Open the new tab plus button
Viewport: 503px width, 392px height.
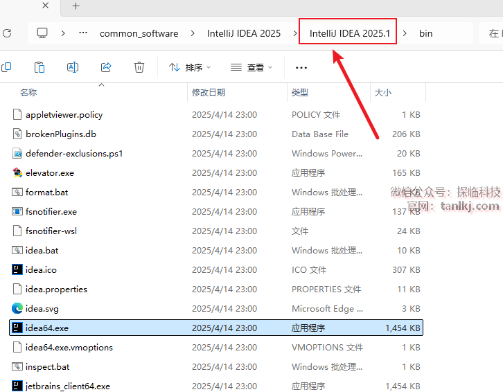tap(76, 6)
